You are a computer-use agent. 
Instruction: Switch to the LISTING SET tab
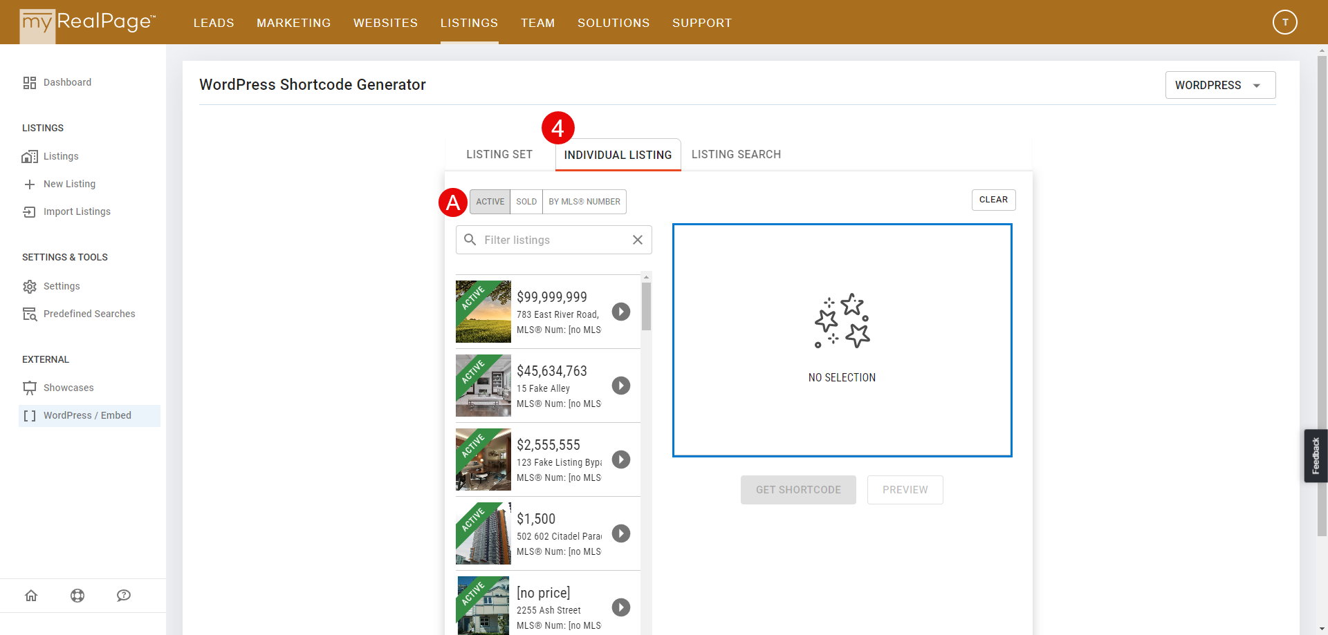click(499, 155)
